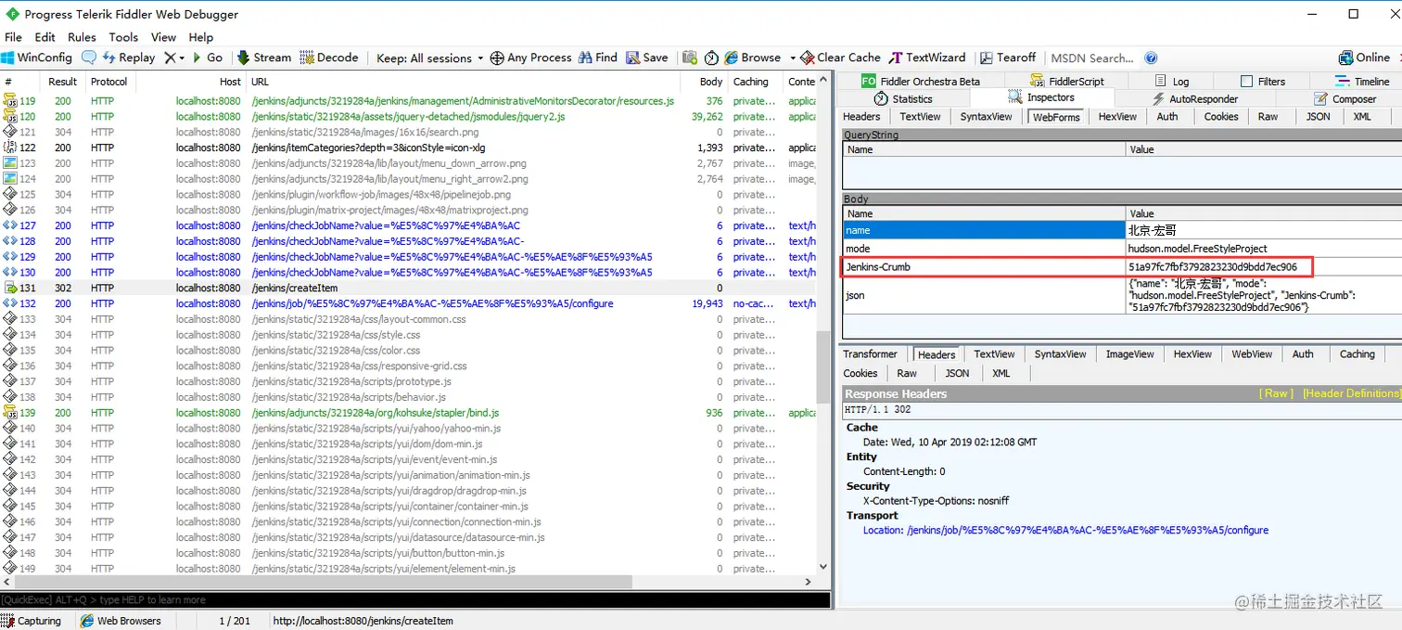Open Find sessions binoculars
Viewport: 1402px width, 630px height.
click(597, 58)
